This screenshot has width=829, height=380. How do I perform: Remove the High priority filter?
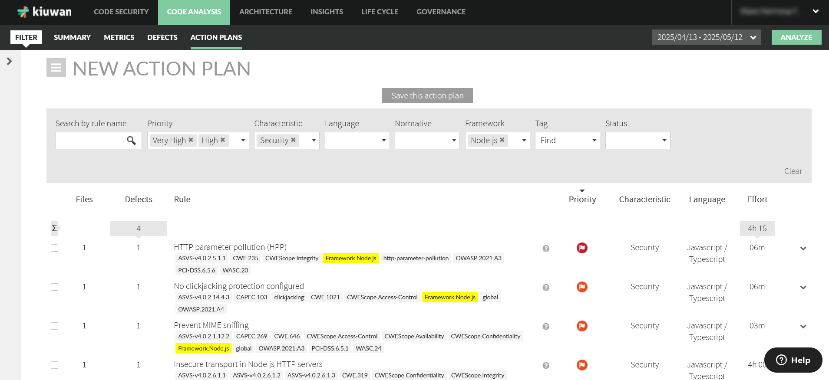pos(223,140)
